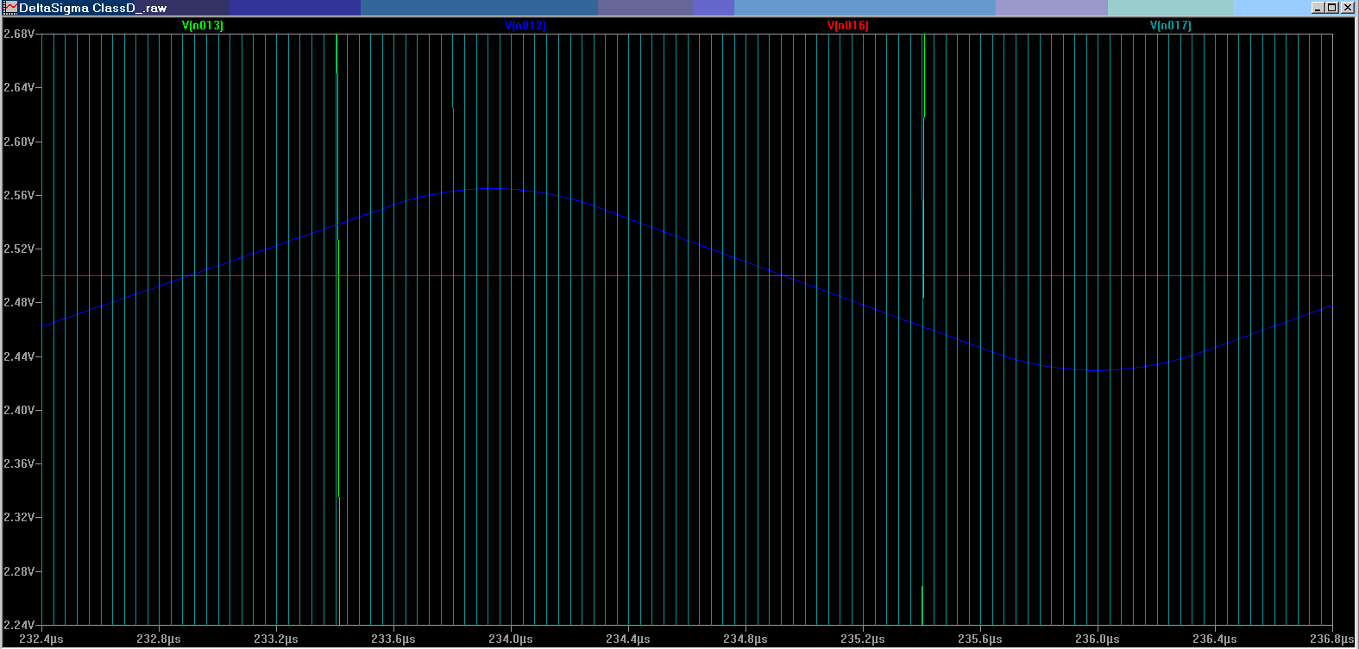
Task: Click the 234.0µs time axis label
Action: point(511,639)
